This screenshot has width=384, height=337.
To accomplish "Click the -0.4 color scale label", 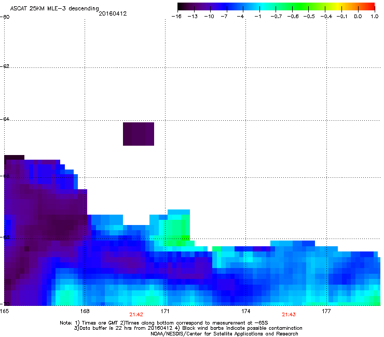I will [326, 17].
